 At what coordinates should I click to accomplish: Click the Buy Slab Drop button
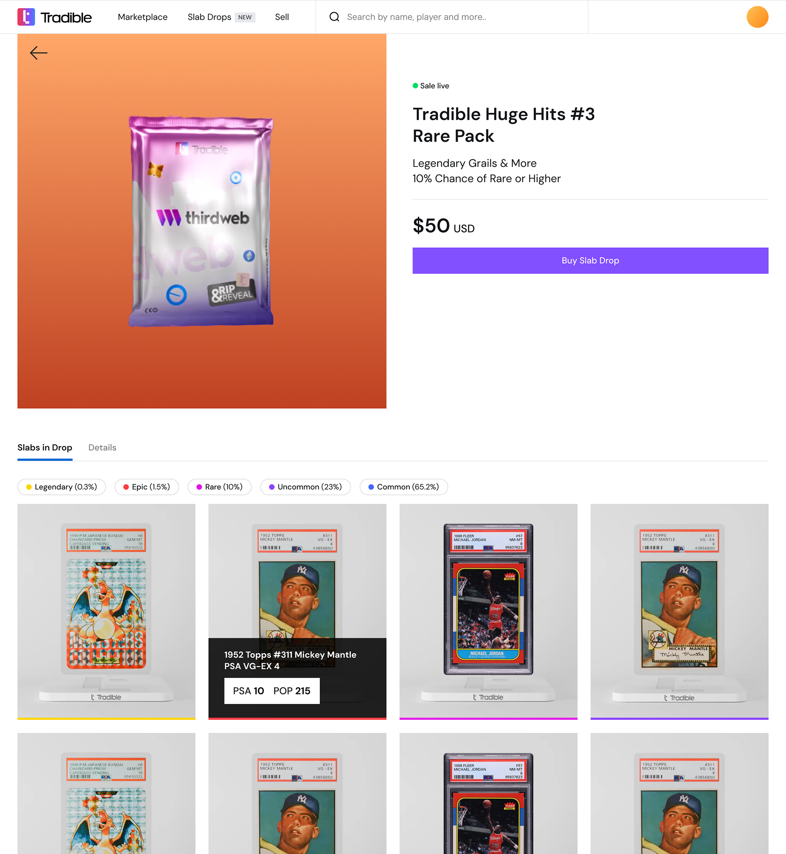[590, 261]
